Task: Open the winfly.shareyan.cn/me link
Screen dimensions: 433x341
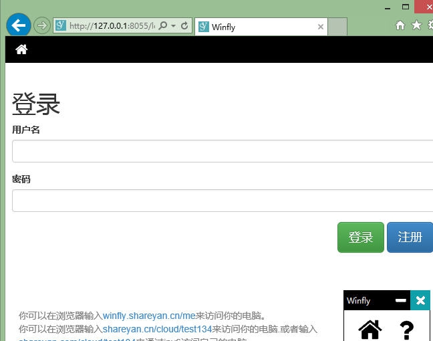Action: pyautogui.click(x=149, y=316)
